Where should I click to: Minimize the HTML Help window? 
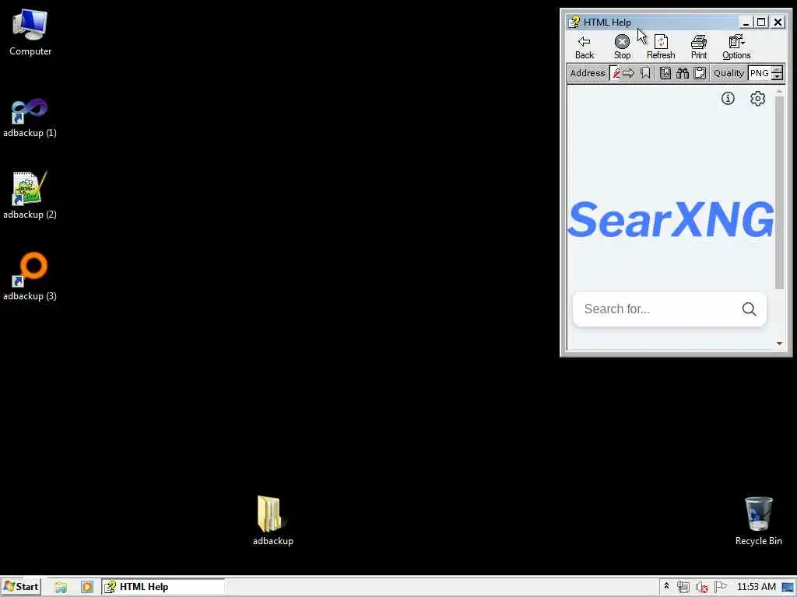tap(746, 23)
